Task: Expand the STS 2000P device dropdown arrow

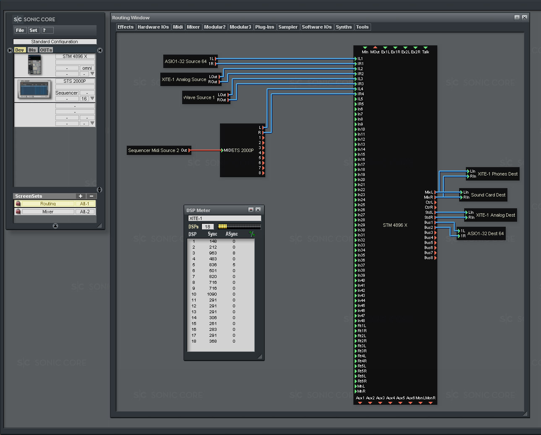Action: click(92, 98)
